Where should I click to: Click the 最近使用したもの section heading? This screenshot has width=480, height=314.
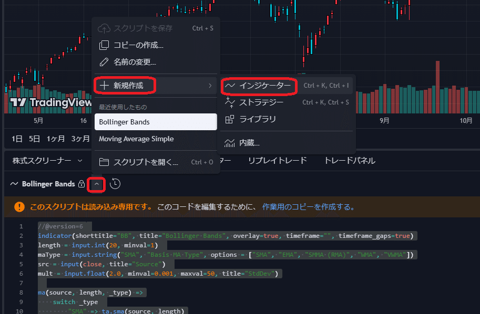point(122,107)
